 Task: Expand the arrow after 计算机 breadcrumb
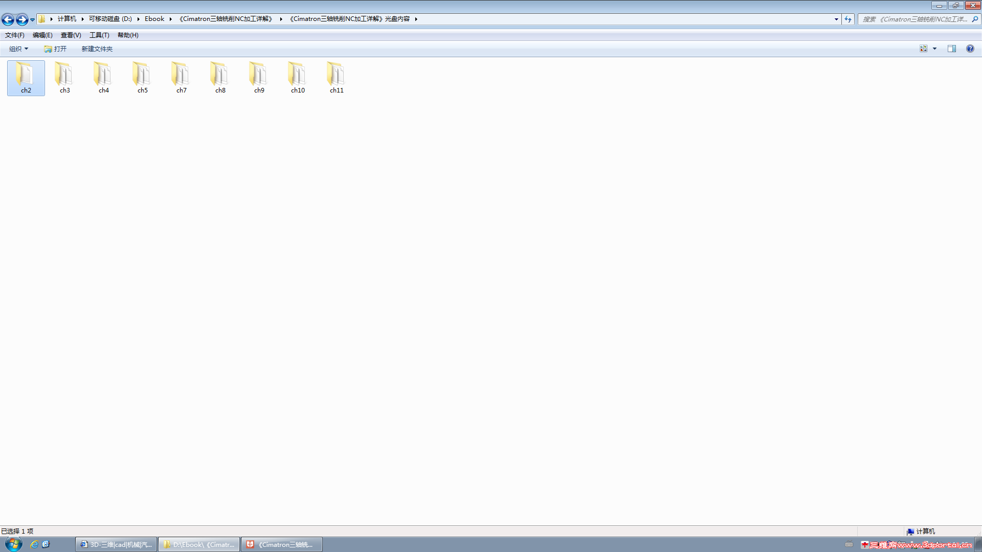pyautogui.click(x=82, y=19)
